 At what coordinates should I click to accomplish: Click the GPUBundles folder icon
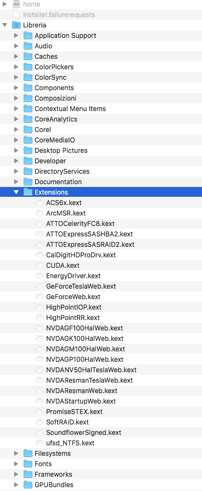pos(28,485)
